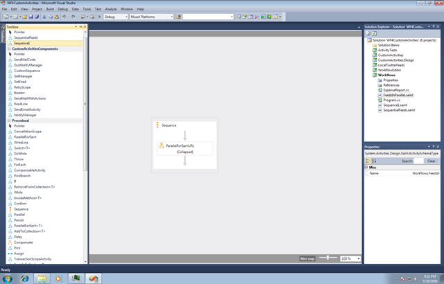Click the Save icon in toolbar
This screenshot has width=444, height=284.
pyautogui.click(x=31, y=17)
